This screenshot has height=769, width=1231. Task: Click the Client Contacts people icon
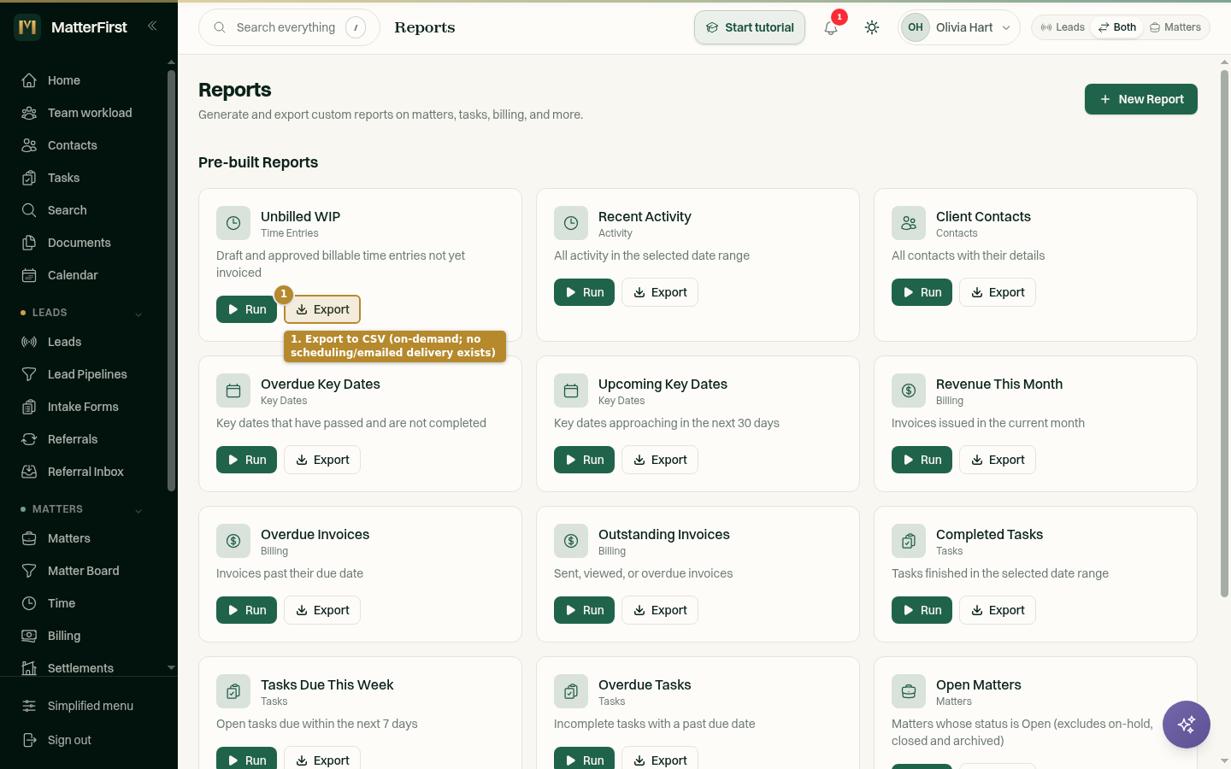[909, 223]
